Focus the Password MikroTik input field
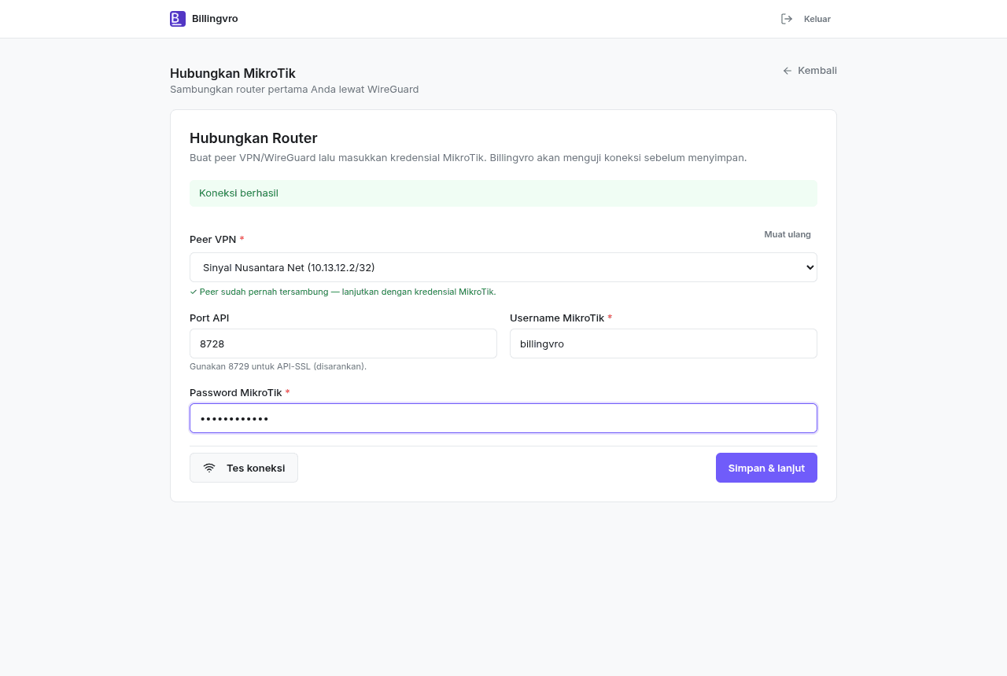Image resolution: width=1007 pixels, height=676 pixels. point(503,418)
